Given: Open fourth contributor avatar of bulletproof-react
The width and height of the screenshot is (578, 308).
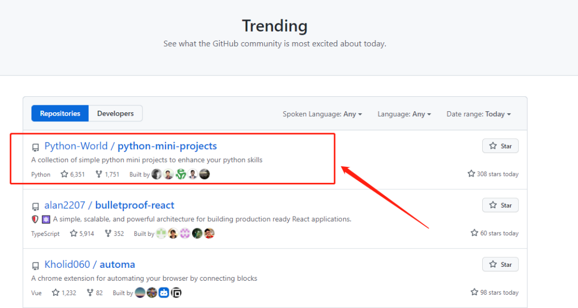Looking at the screenshot, I should tap(197, 233).
